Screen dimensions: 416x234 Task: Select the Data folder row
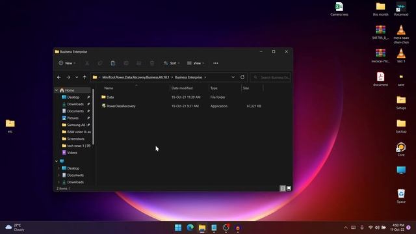click(181, 97)
